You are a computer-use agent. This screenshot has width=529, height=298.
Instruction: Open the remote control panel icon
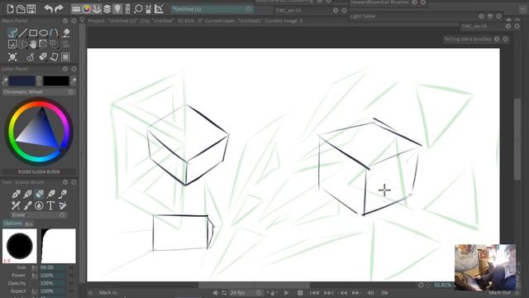pyautogui.click(x=127, y=9)
